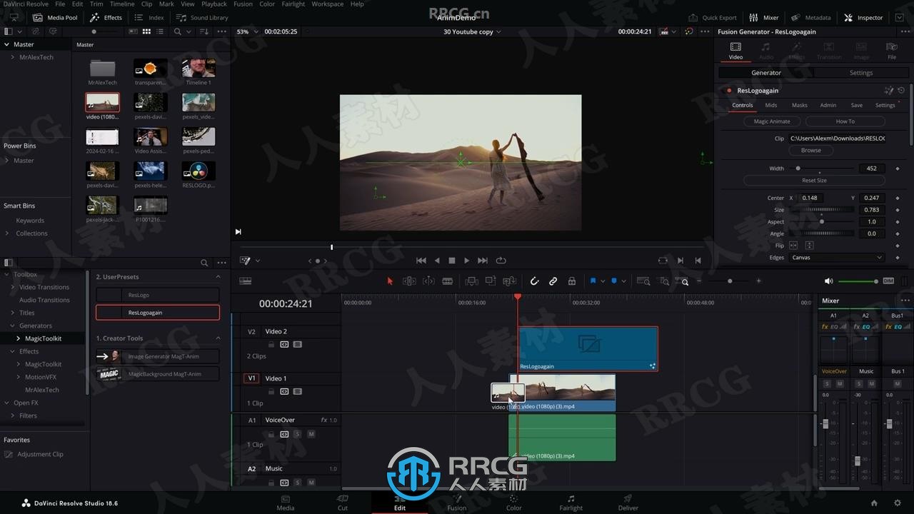
Task: Select the Blade Edit Mode tool
Action: [448, 281]
